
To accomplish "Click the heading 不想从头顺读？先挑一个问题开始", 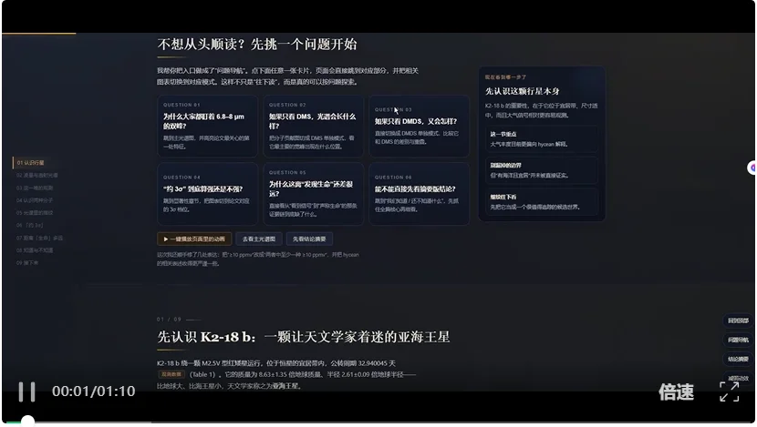I will [x=257, y=45].
